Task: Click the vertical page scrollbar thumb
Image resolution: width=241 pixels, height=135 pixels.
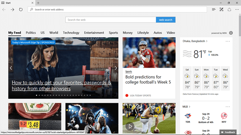Action: point(240,26)
